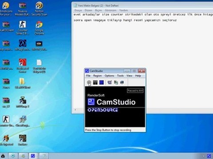Open Görünüm menu in Notepad
Viewport: 213px width, 159px height.
(110, 10)
